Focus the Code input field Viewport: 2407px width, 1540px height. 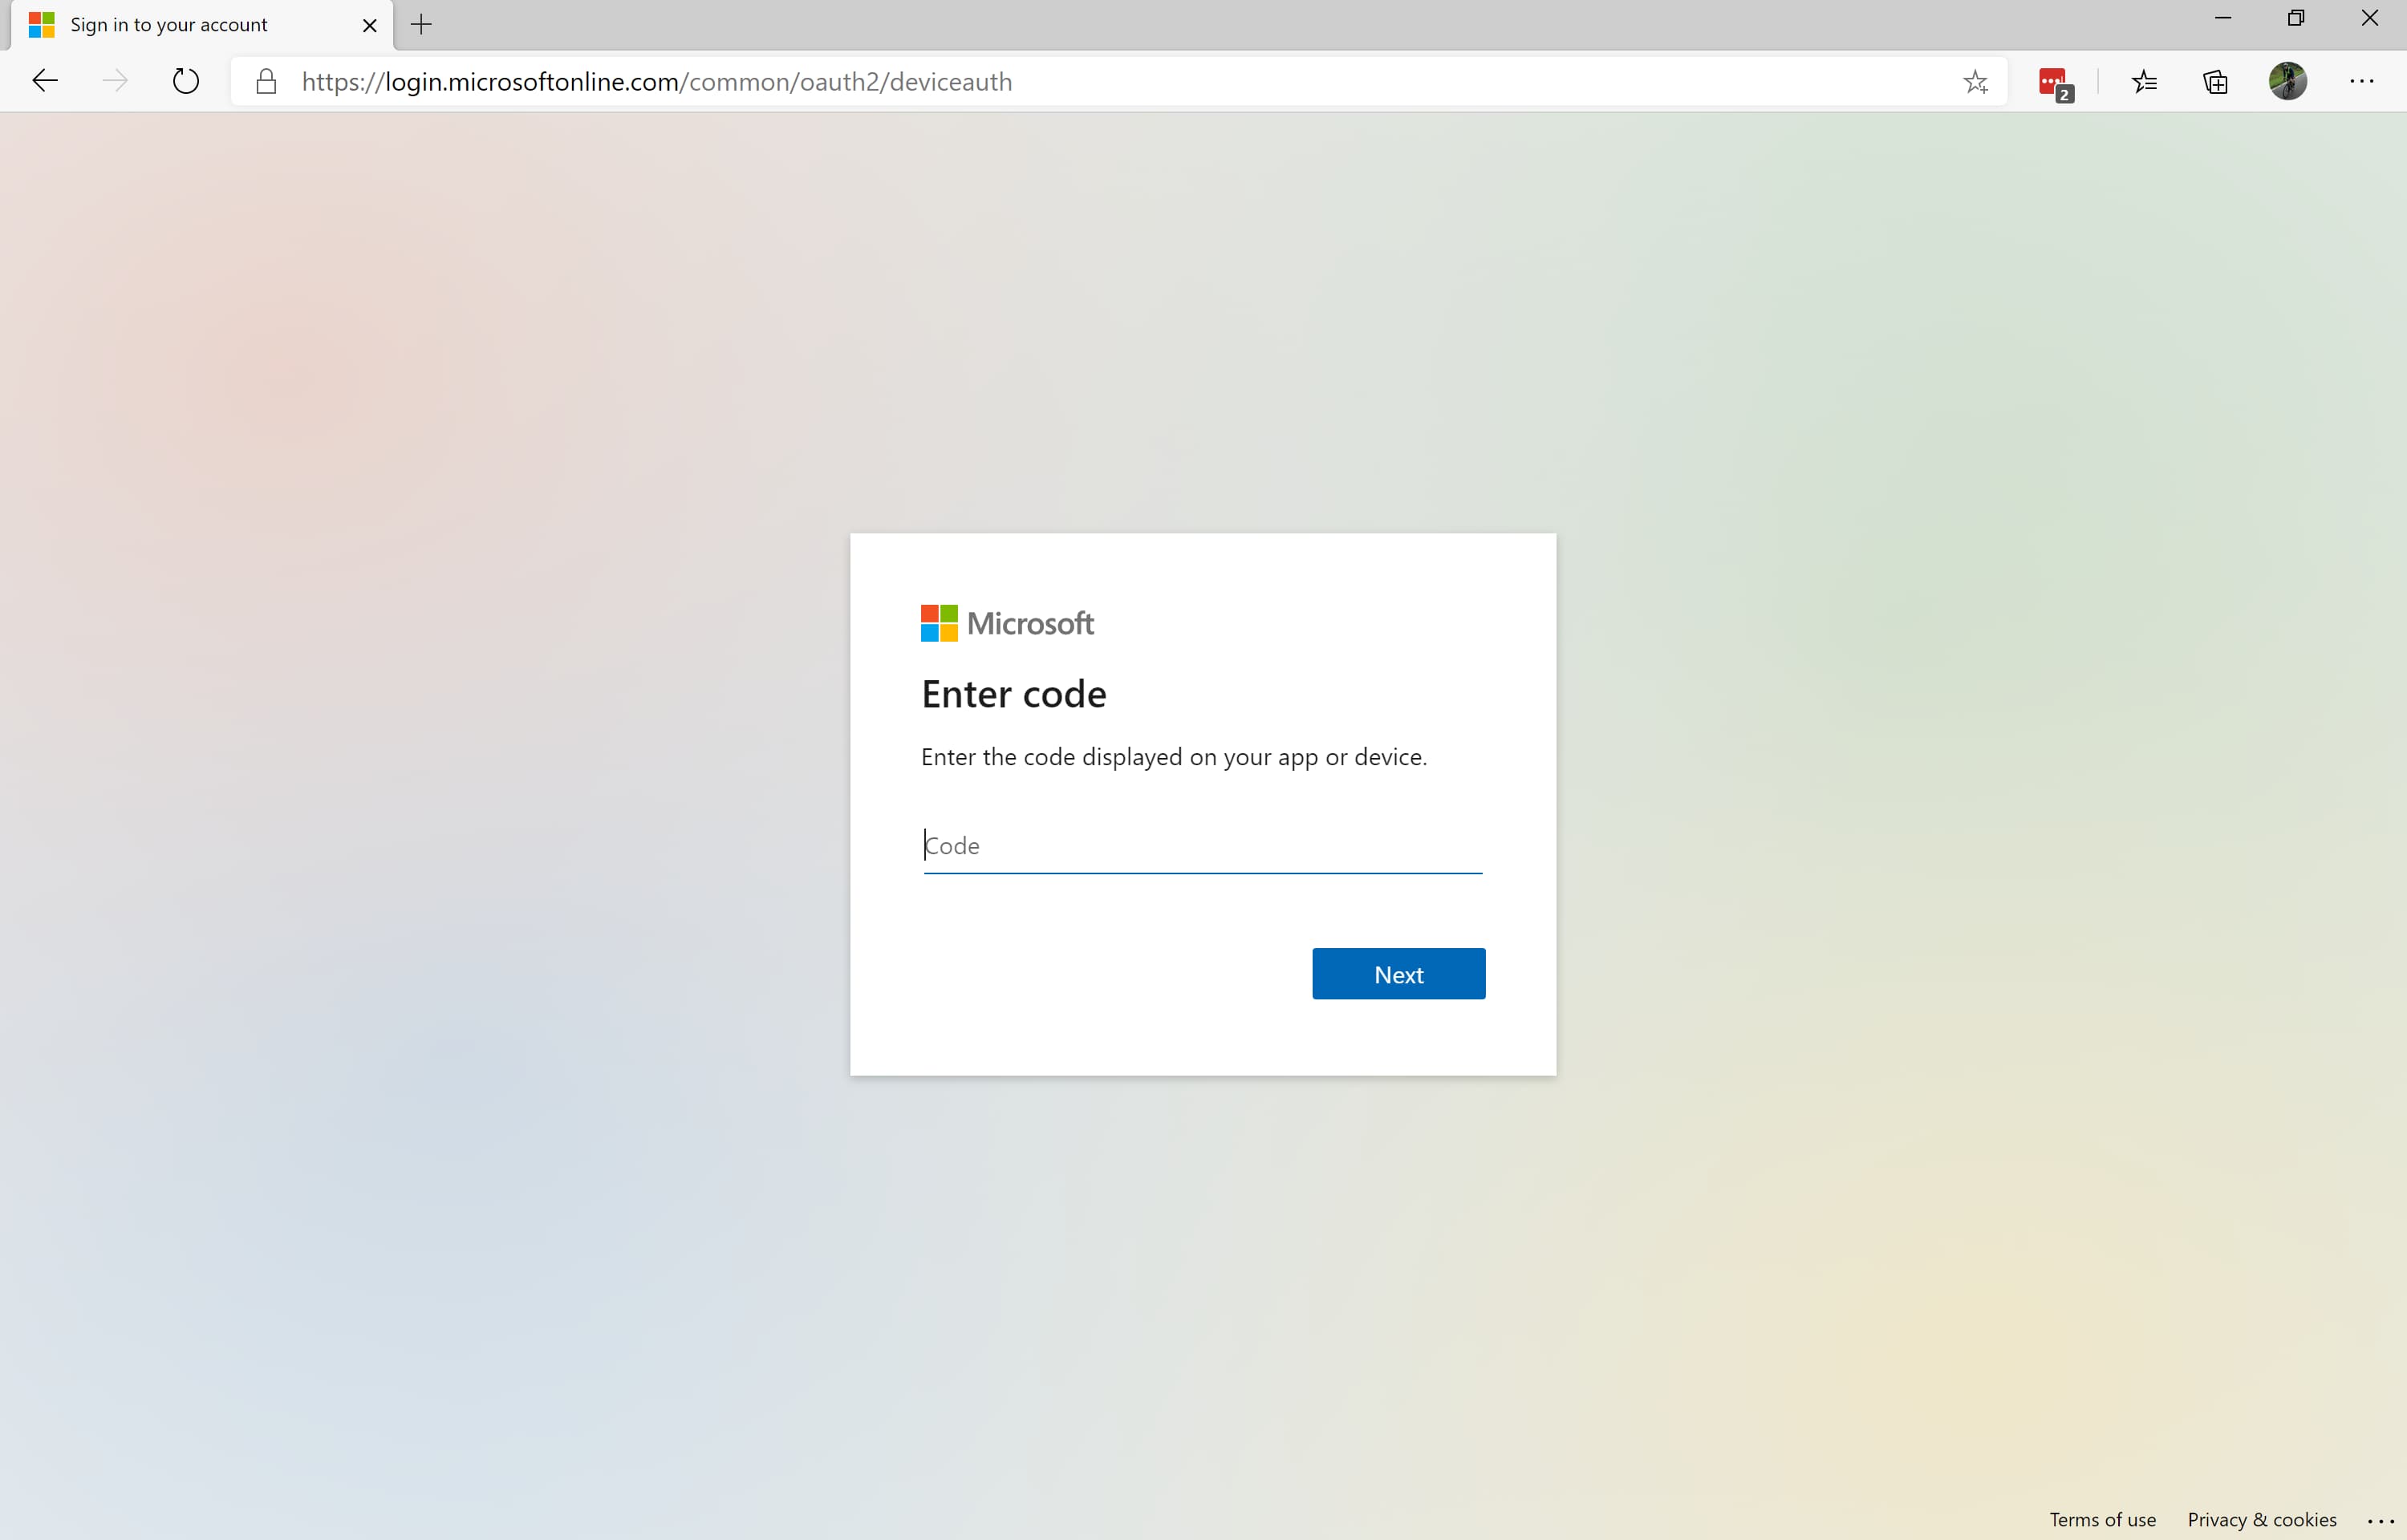(x=1203, y=846)
